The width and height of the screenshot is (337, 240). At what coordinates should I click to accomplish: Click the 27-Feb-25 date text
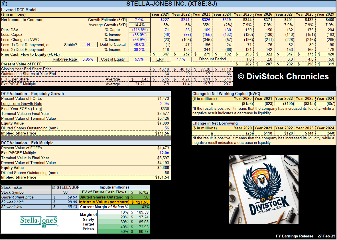[326, 236]
